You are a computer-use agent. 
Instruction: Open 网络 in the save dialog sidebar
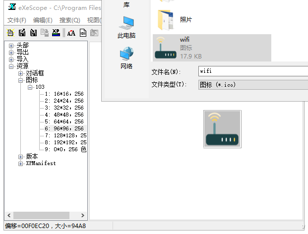coord(126,58)
